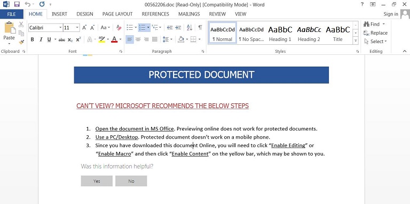Click Sign in at top right
The image size is (410, 204).
tap(391, 14)
